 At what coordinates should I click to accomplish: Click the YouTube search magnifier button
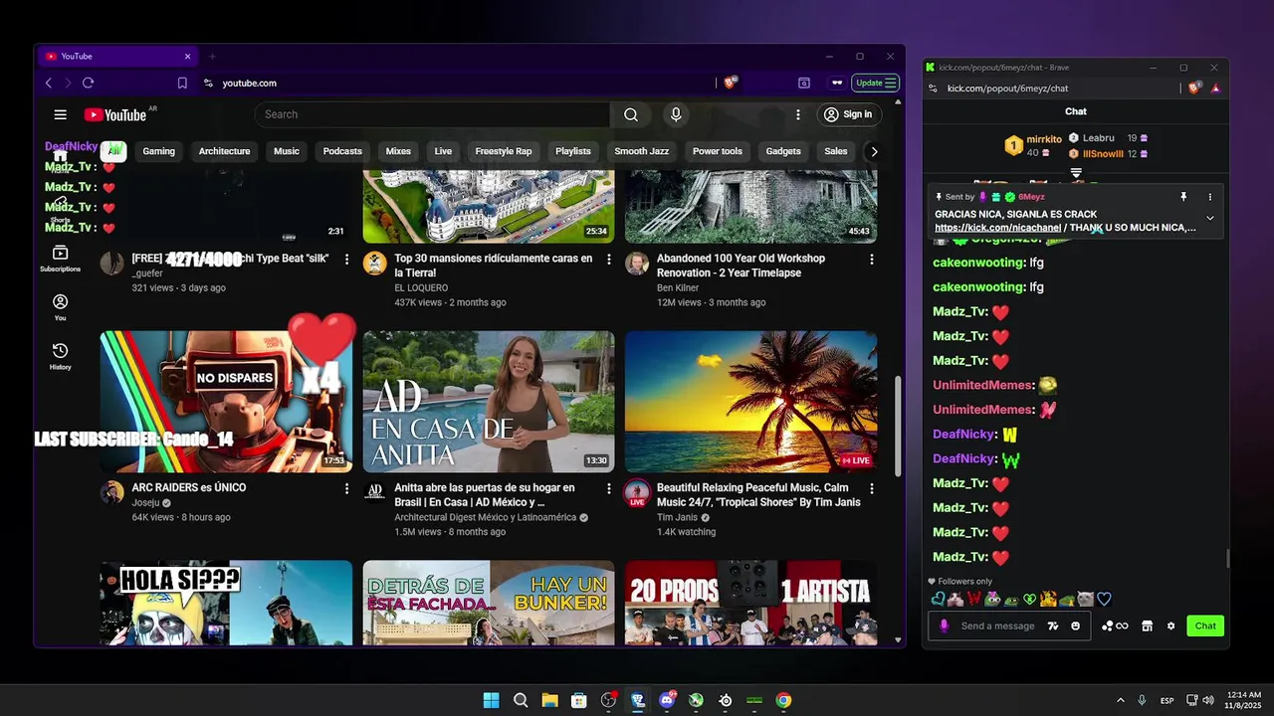[631, 114]
